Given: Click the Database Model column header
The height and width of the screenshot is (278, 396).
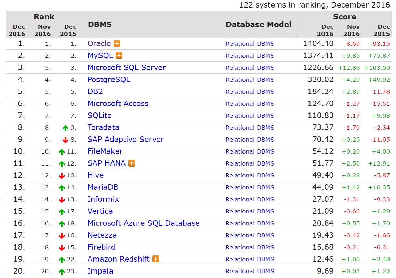Looking at the screenshot, I should pyautogui.click(x=259, y=24).
